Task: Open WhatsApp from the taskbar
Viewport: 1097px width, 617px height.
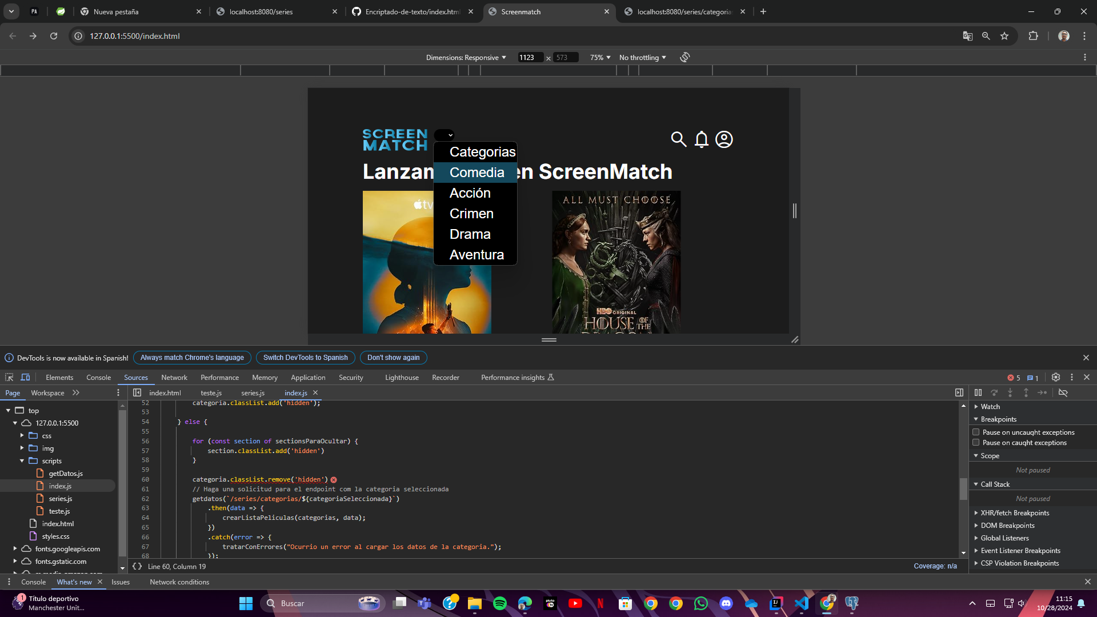Action: tap(701, 603)
